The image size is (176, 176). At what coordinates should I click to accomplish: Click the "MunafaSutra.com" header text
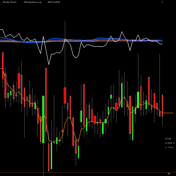[x=33, y=2]
